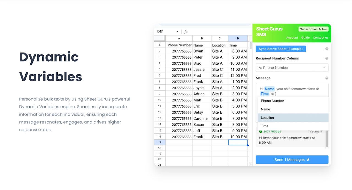Click the Location header cell
This screenshot has height=190, width=352.
220,45
